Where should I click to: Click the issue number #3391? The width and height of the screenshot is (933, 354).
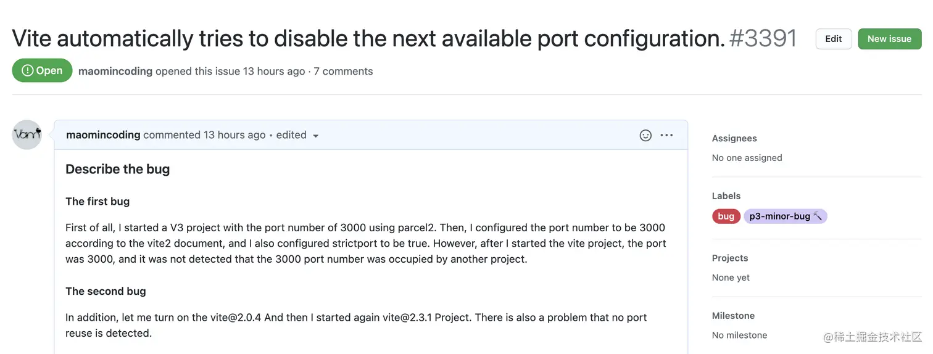(x=763, y=39)
